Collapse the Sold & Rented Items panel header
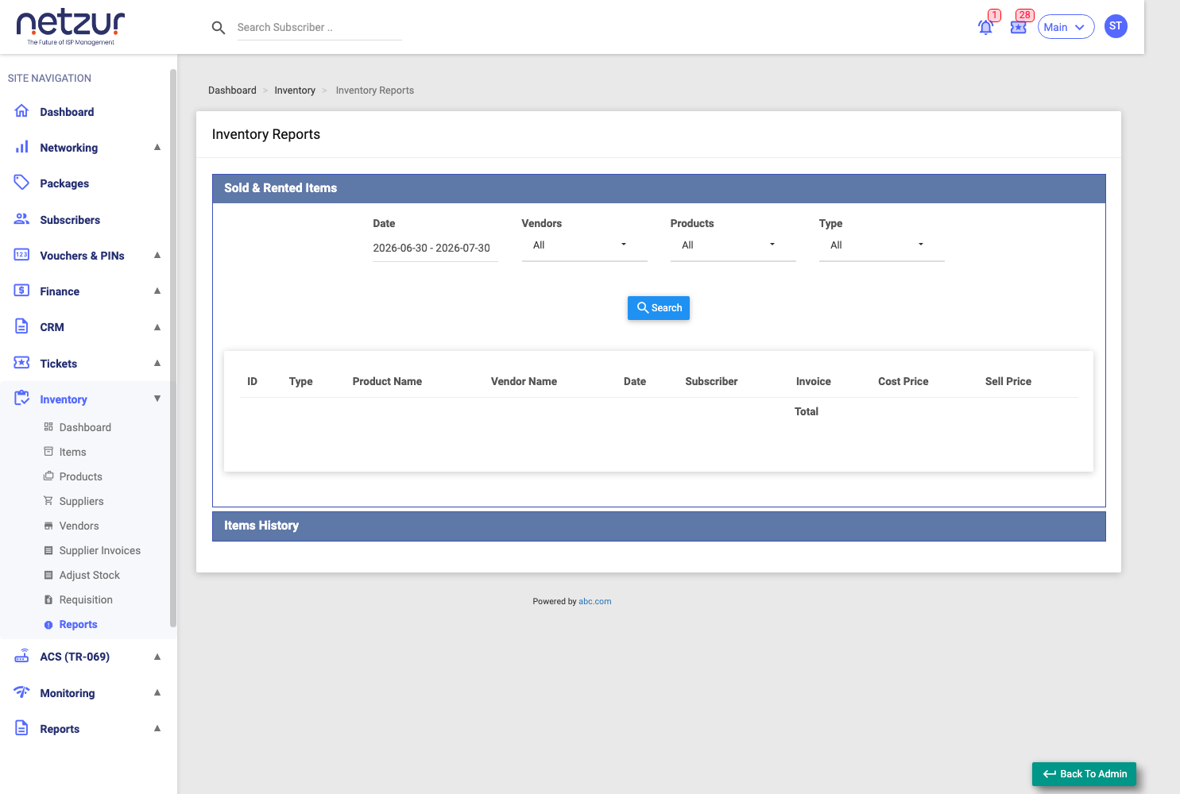 (659, 188)
